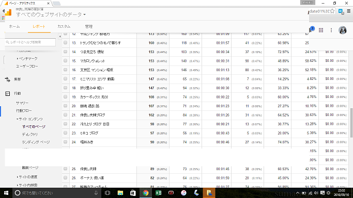The width and height of the screenshot is (353, 198).
Task: Switch to Chrome on the taskbar
Action: coord(146,193)
